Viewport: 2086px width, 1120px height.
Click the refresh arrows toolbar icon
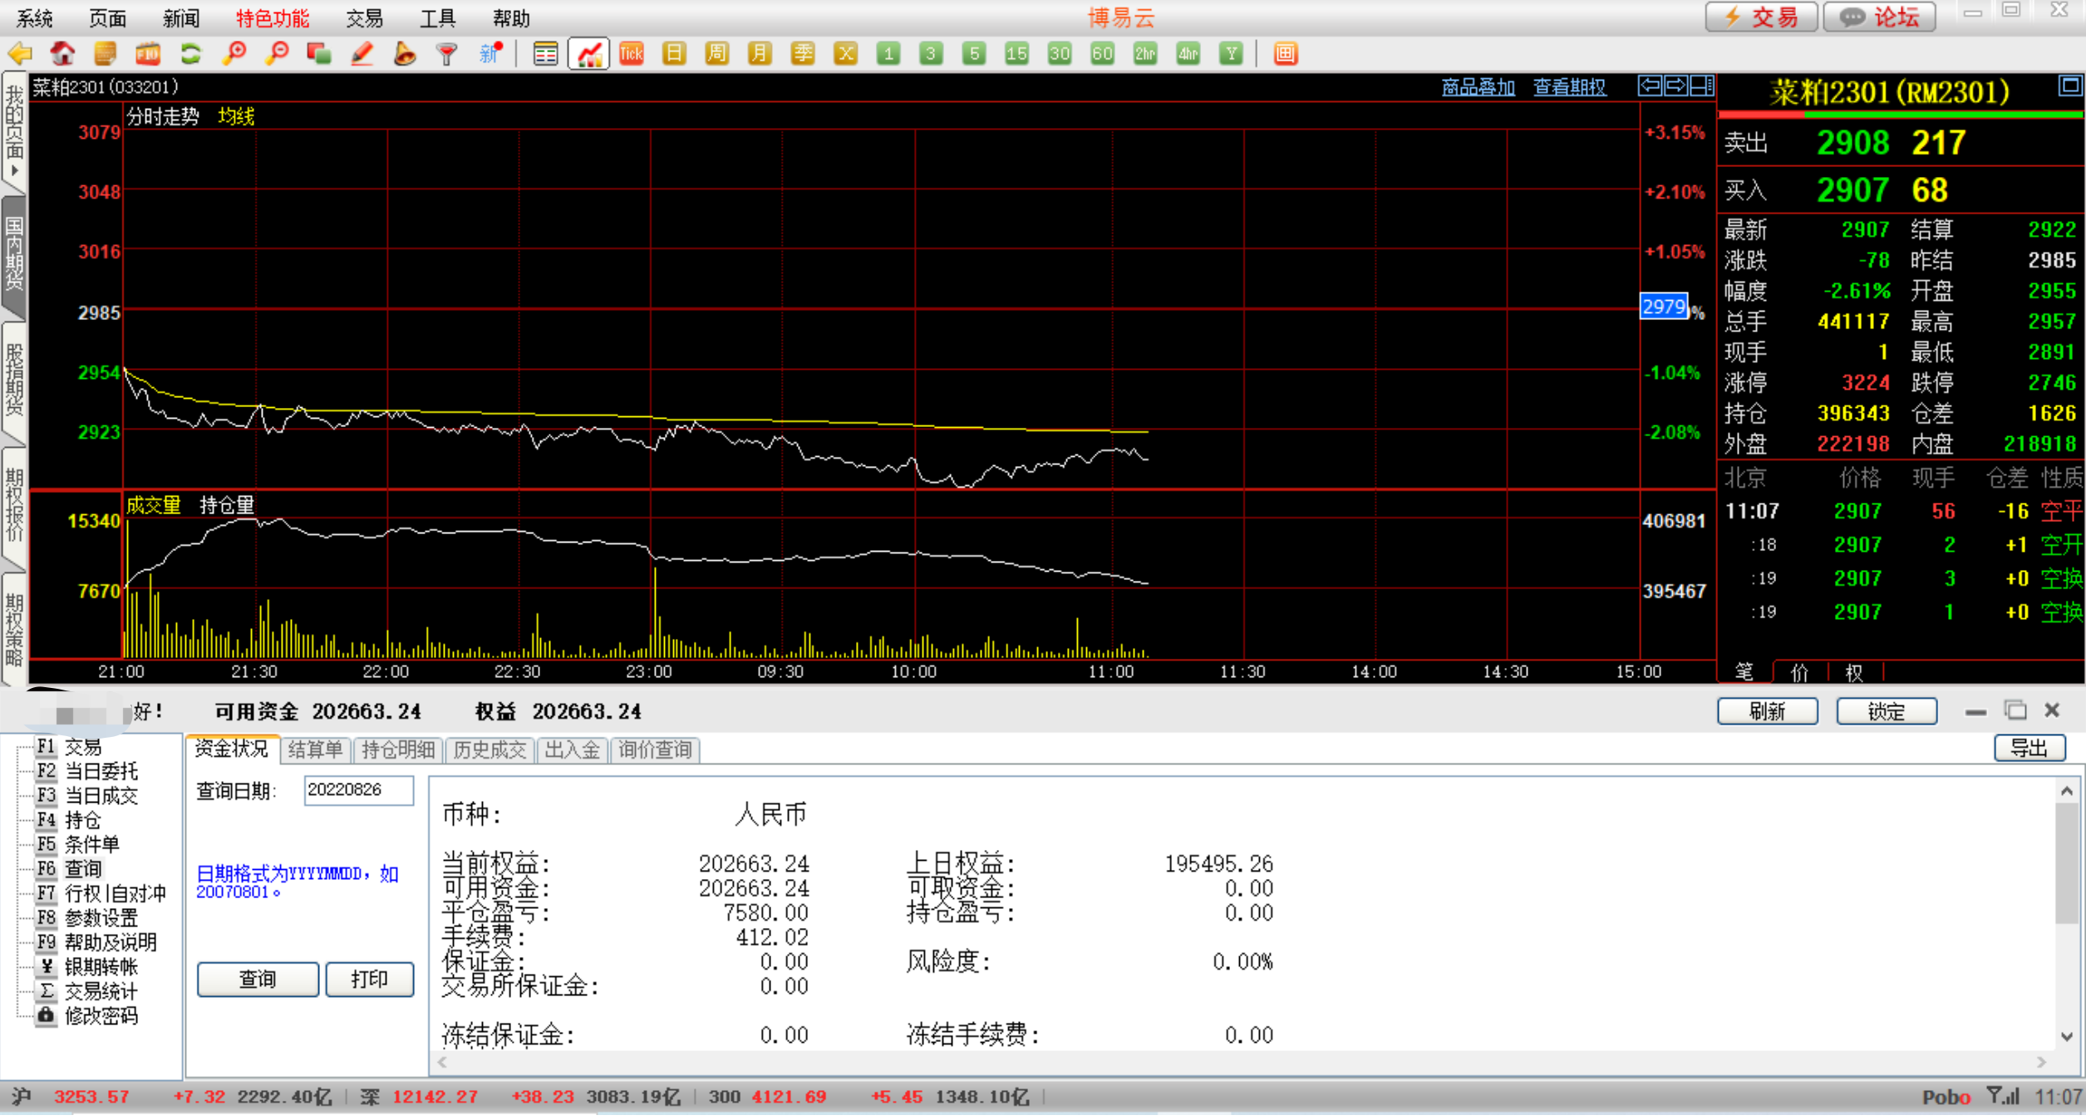coord(191,55)
